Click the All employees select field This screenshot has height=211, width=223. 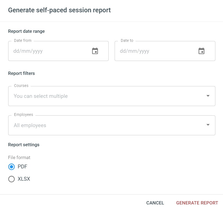point(112,125)
